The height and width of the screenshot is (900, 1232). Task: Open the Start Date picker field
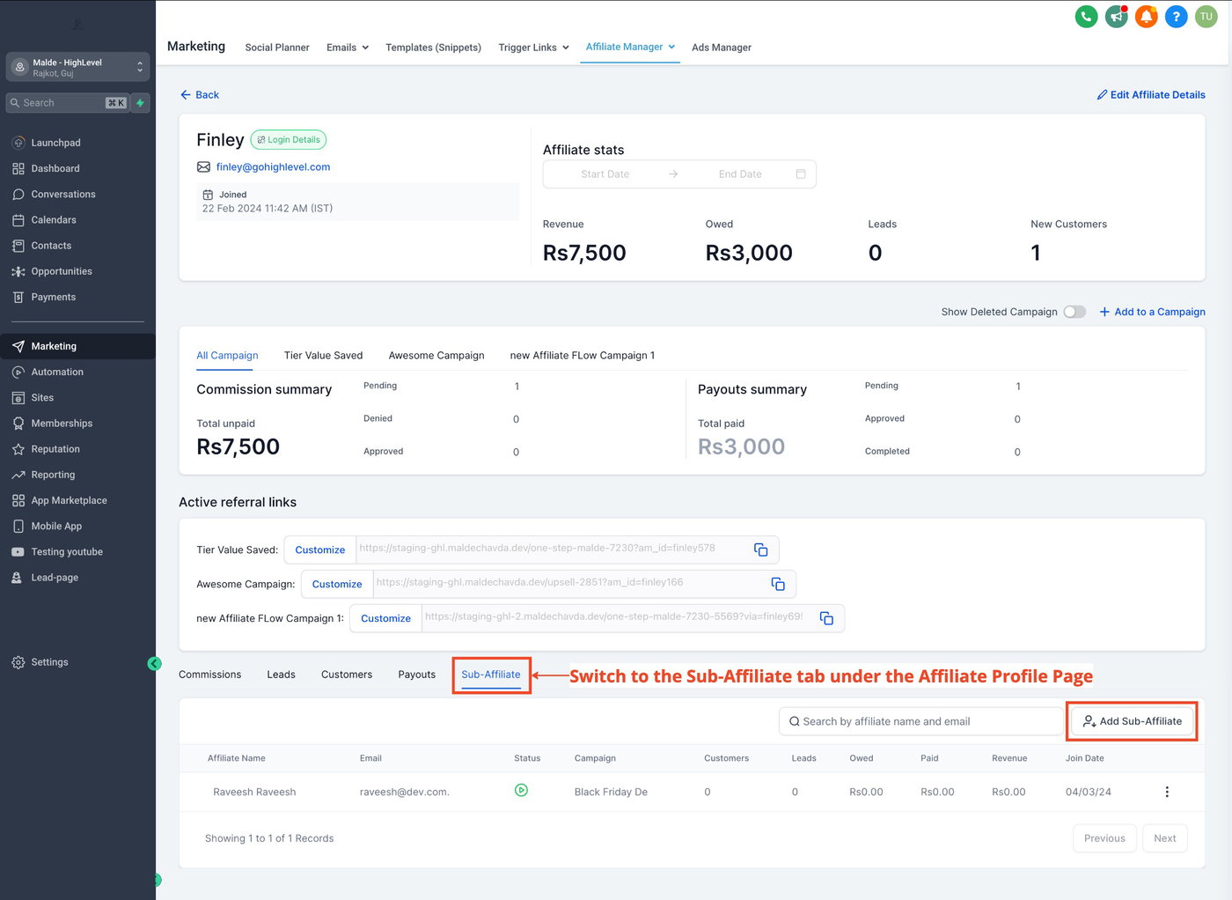click(605, 174)
